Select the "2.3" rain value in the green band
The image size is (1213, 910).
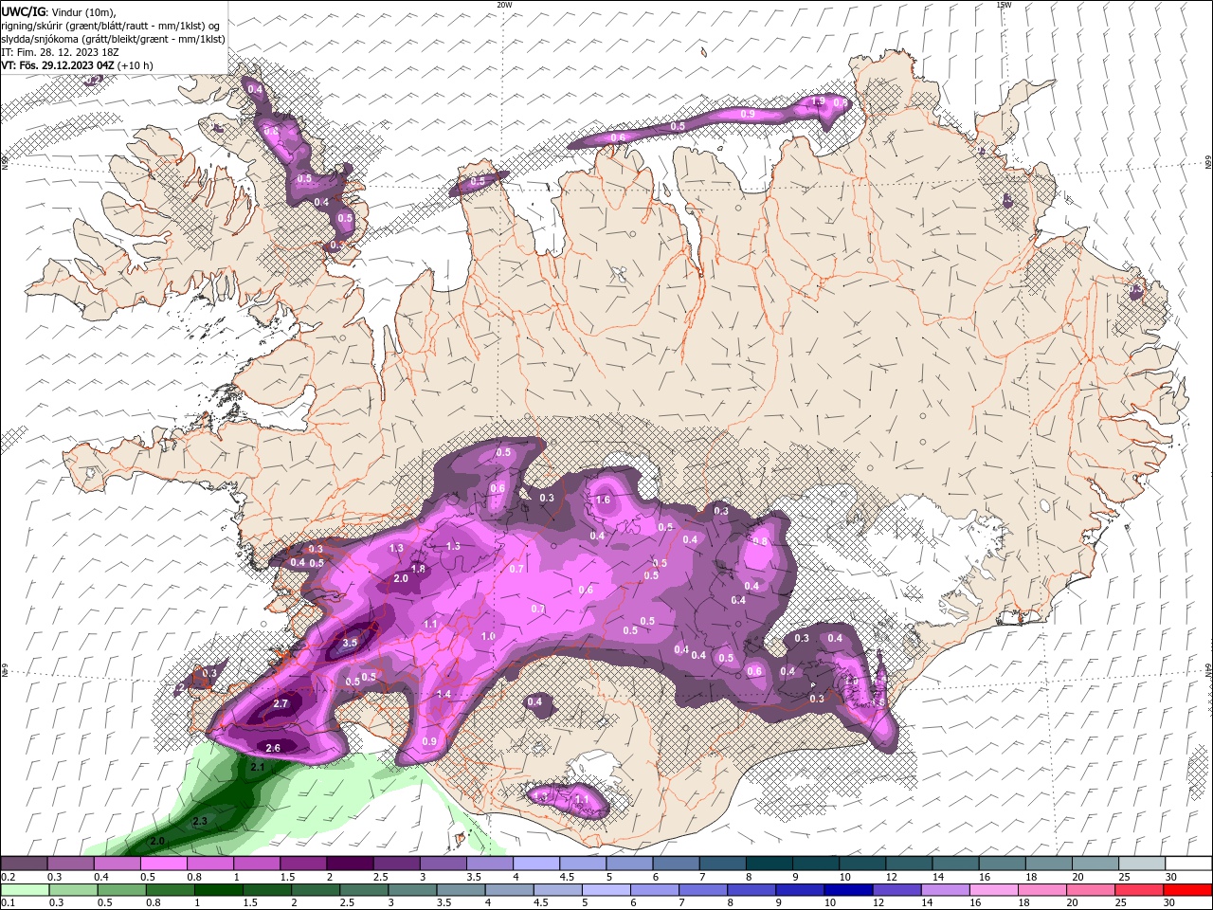200,821
